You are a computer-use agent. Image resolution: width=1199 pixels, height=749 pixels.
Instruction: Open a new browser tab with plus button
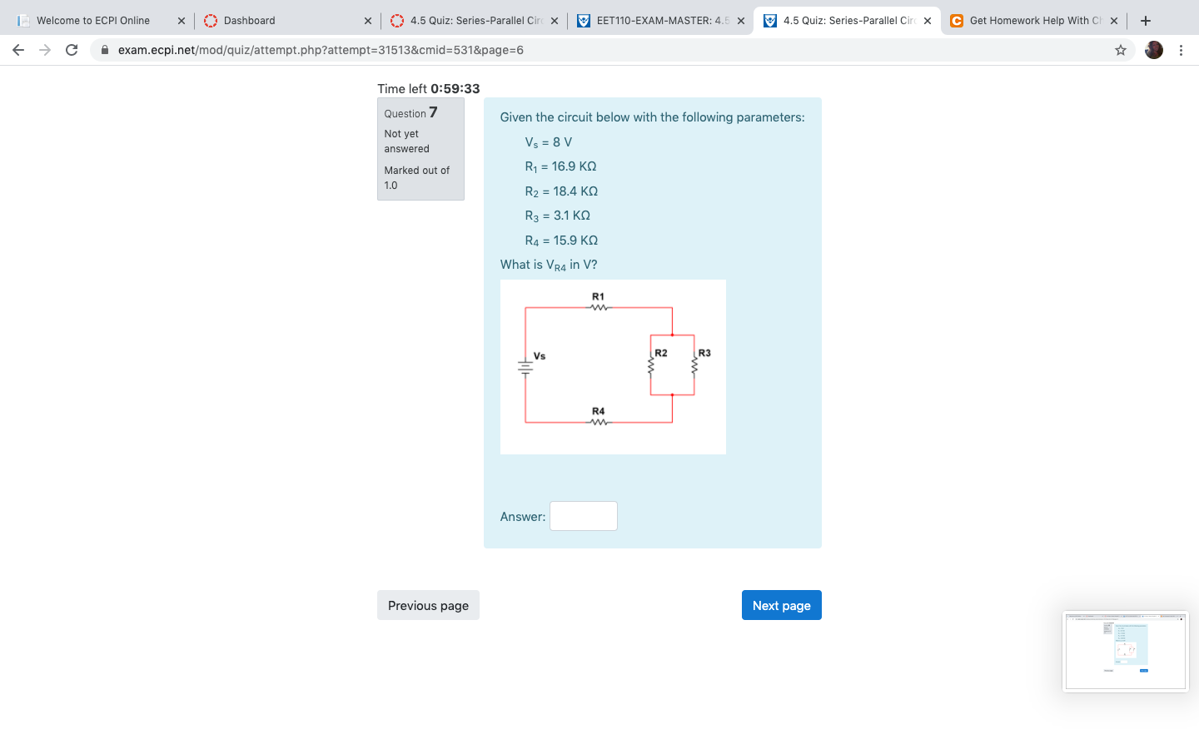(1145, 20)
